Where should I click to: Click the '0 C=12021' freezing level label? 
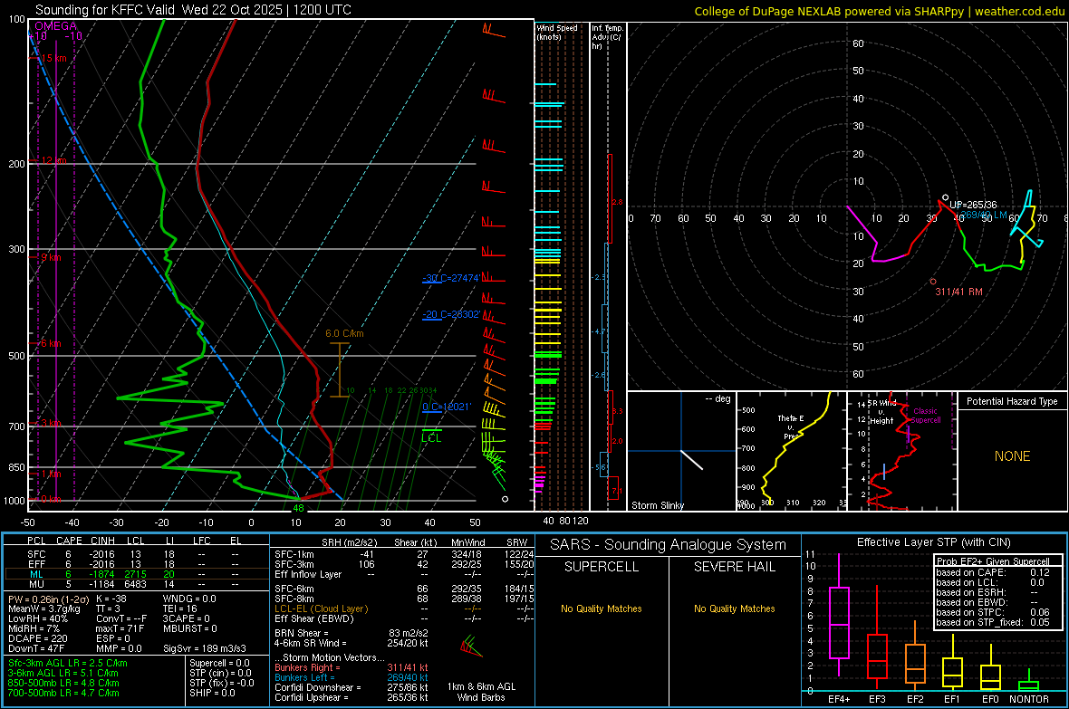tap(447, 407)
